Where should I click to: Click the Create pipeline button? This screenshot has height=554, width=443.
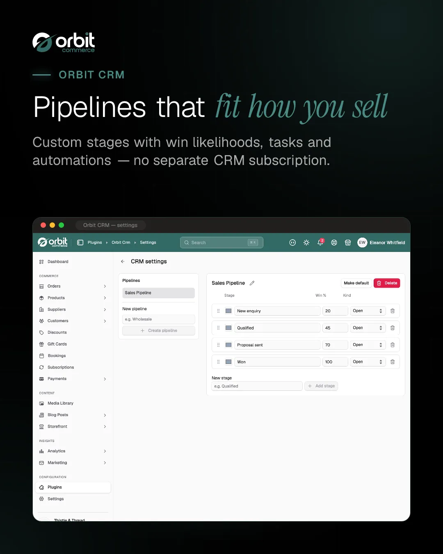tap(159, 331)
